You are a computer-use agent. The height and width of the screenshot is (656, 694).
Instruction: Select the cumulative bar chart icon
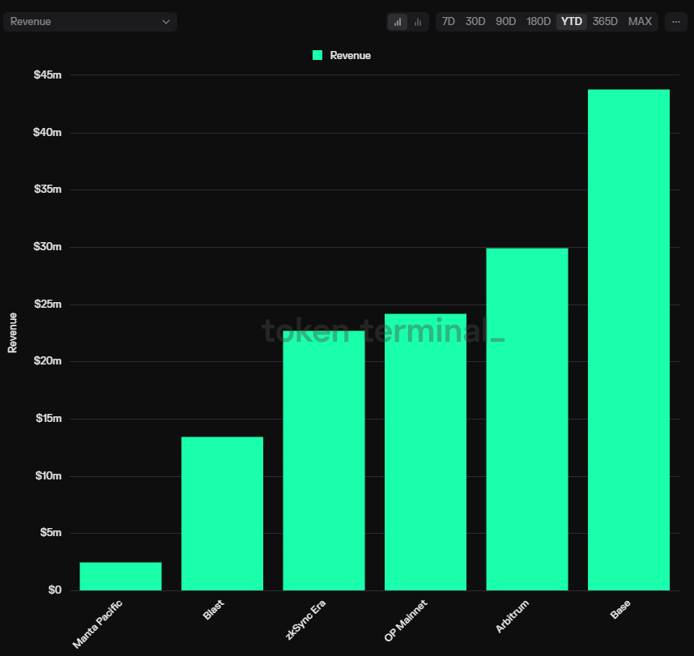(398, 22)
